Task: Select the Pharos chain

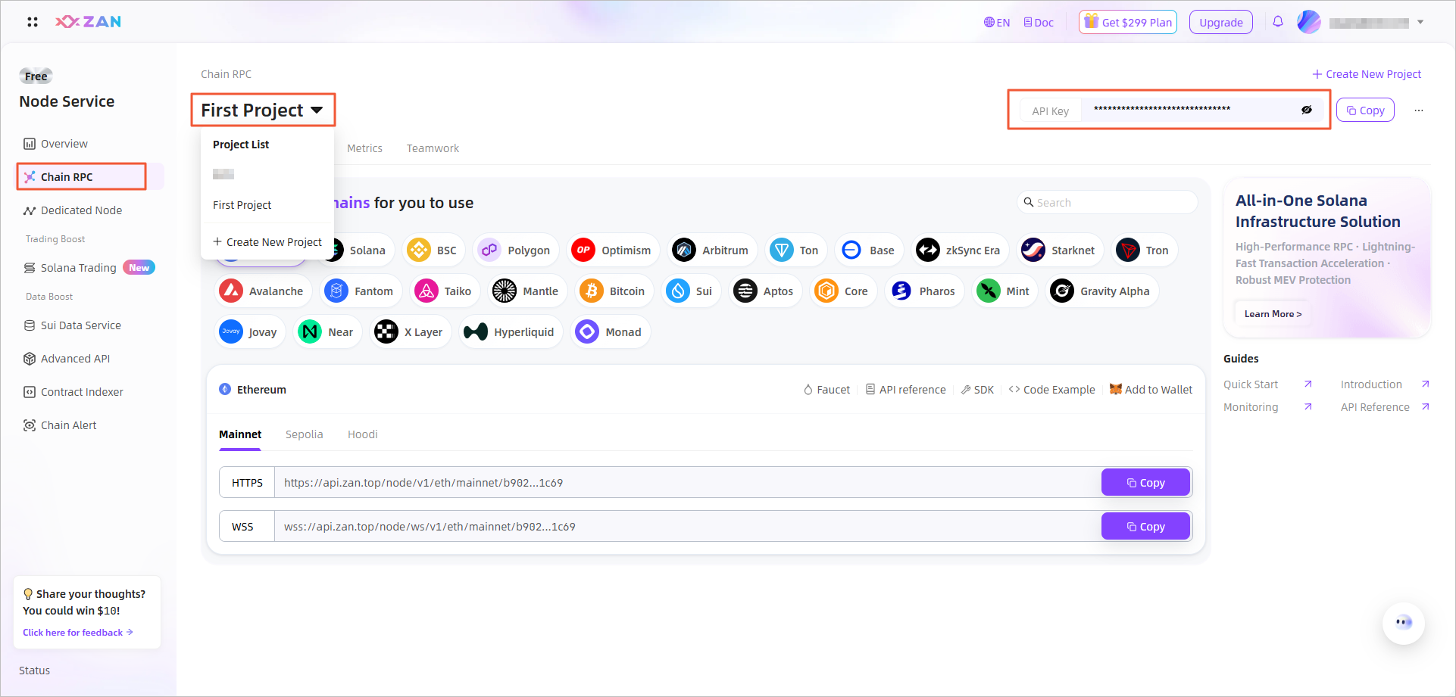Action: [924, 291]
